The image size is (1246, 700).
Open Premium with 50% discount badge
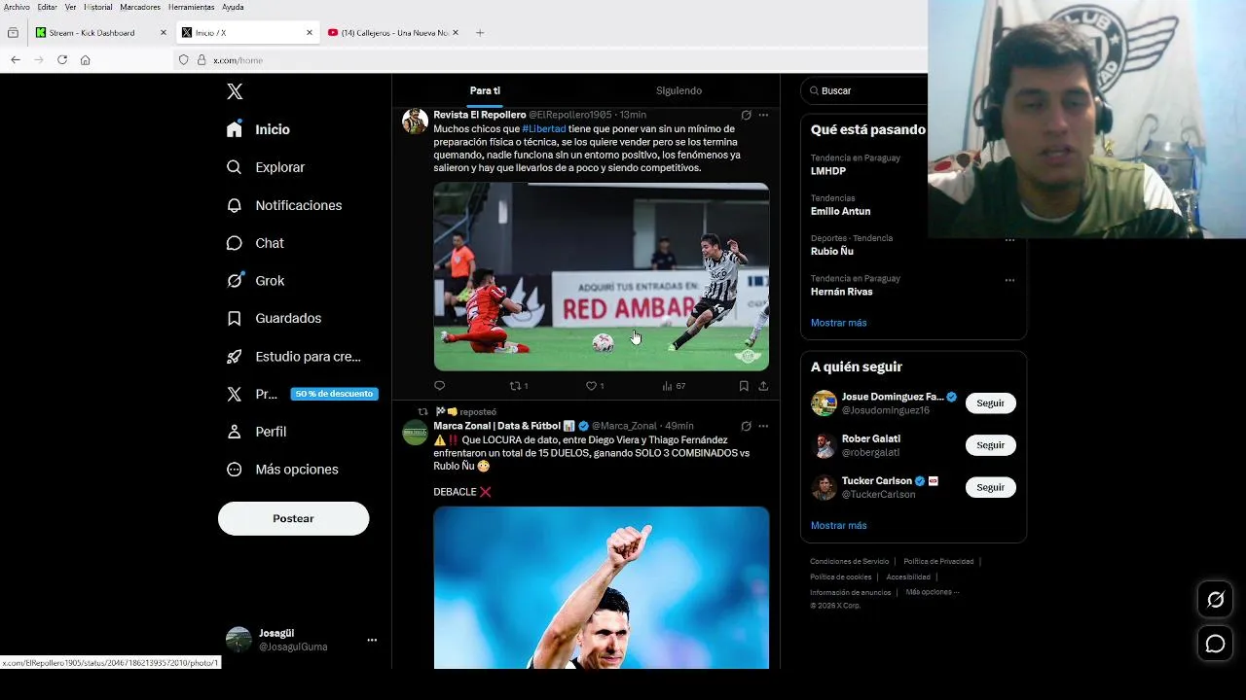coord(302,394)
